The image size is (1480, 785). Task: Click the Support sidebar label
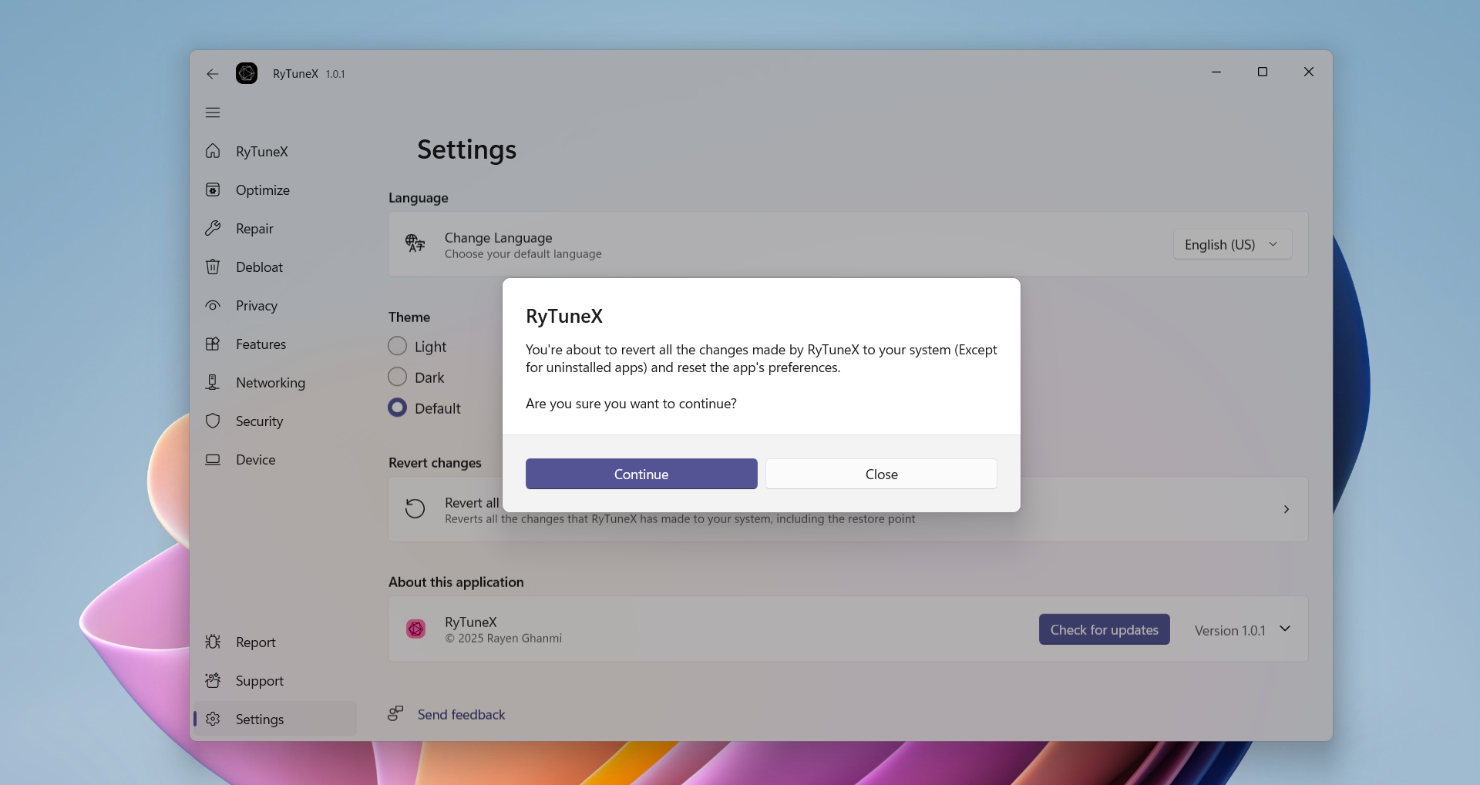(x=259, y=681)
